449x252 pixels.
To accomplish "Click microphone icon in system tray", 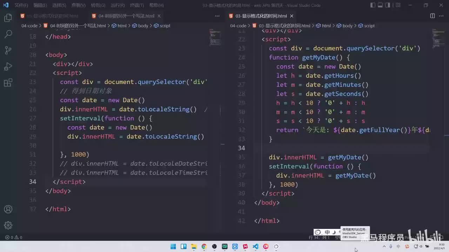I will point(391,246).
